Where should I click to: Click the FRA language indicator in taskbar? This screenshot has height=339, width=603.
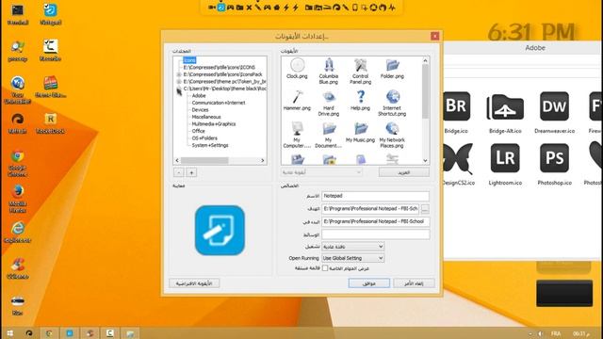click(556, 333)
